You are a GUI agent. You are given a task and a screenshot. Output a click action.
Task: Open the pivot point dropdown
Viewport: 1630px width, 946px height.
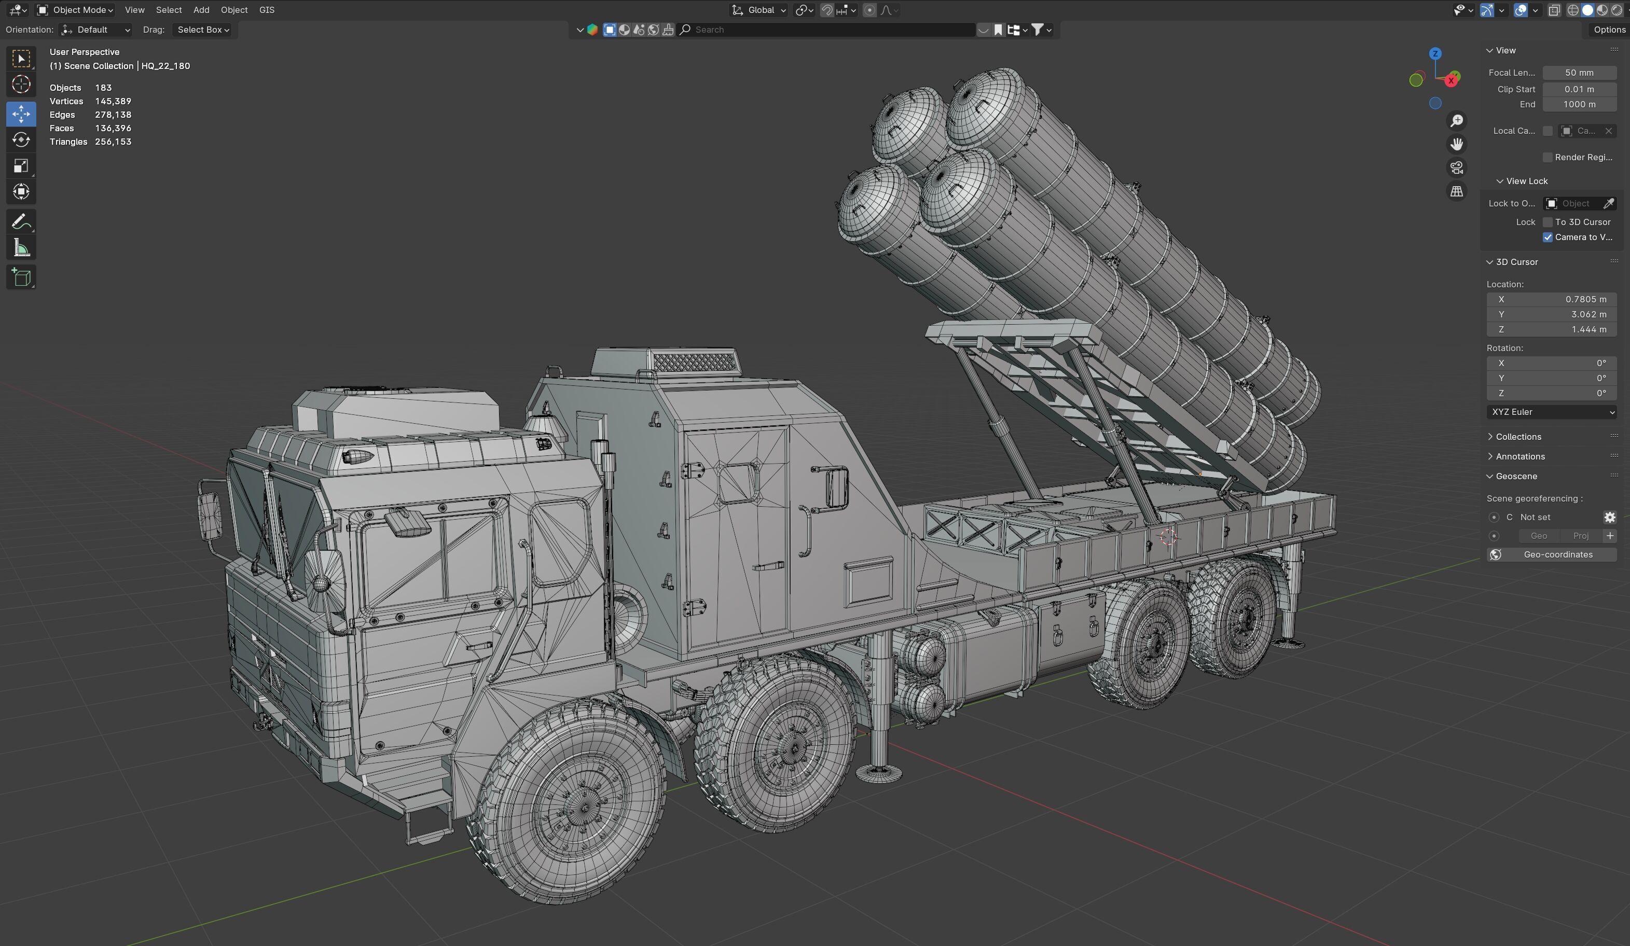805,10
